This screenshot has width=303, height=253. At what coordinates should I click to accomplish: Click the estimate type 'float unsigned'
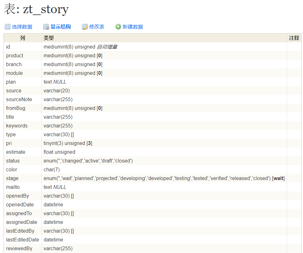(59, 152)
